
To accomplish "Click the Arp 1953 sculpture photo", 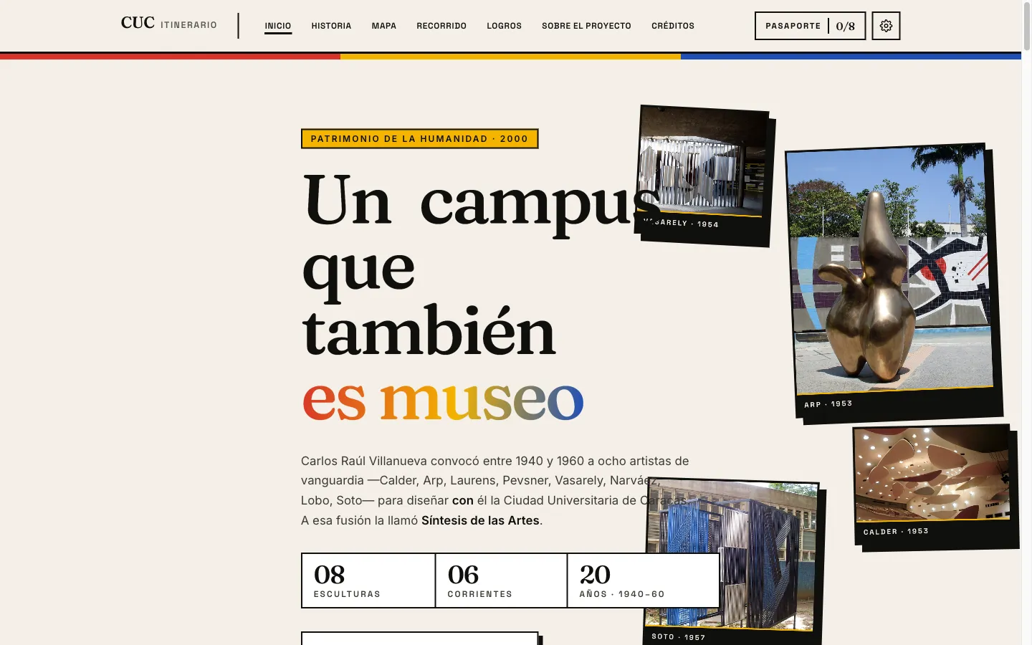I will (893, 281).
